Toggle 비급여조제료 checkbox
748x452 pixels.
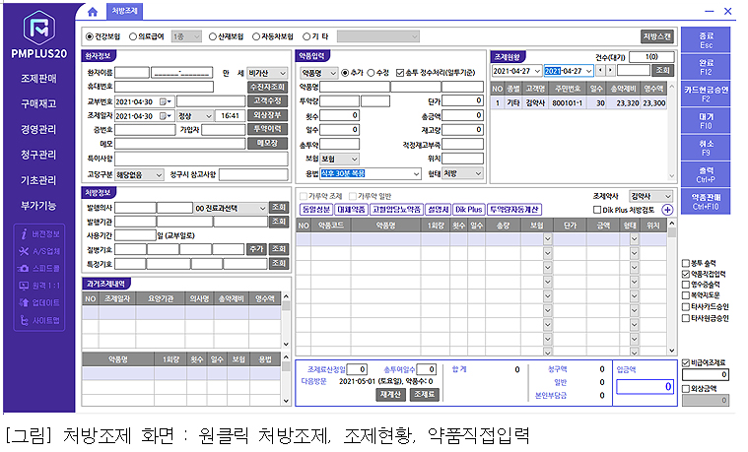[x=686, y=362]
